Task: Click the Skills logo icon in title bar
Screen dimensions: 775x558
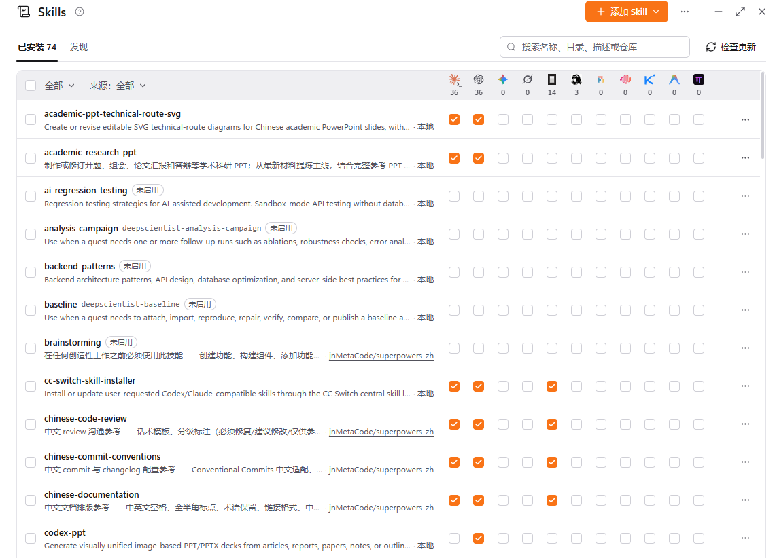Action: coord(24,12)
